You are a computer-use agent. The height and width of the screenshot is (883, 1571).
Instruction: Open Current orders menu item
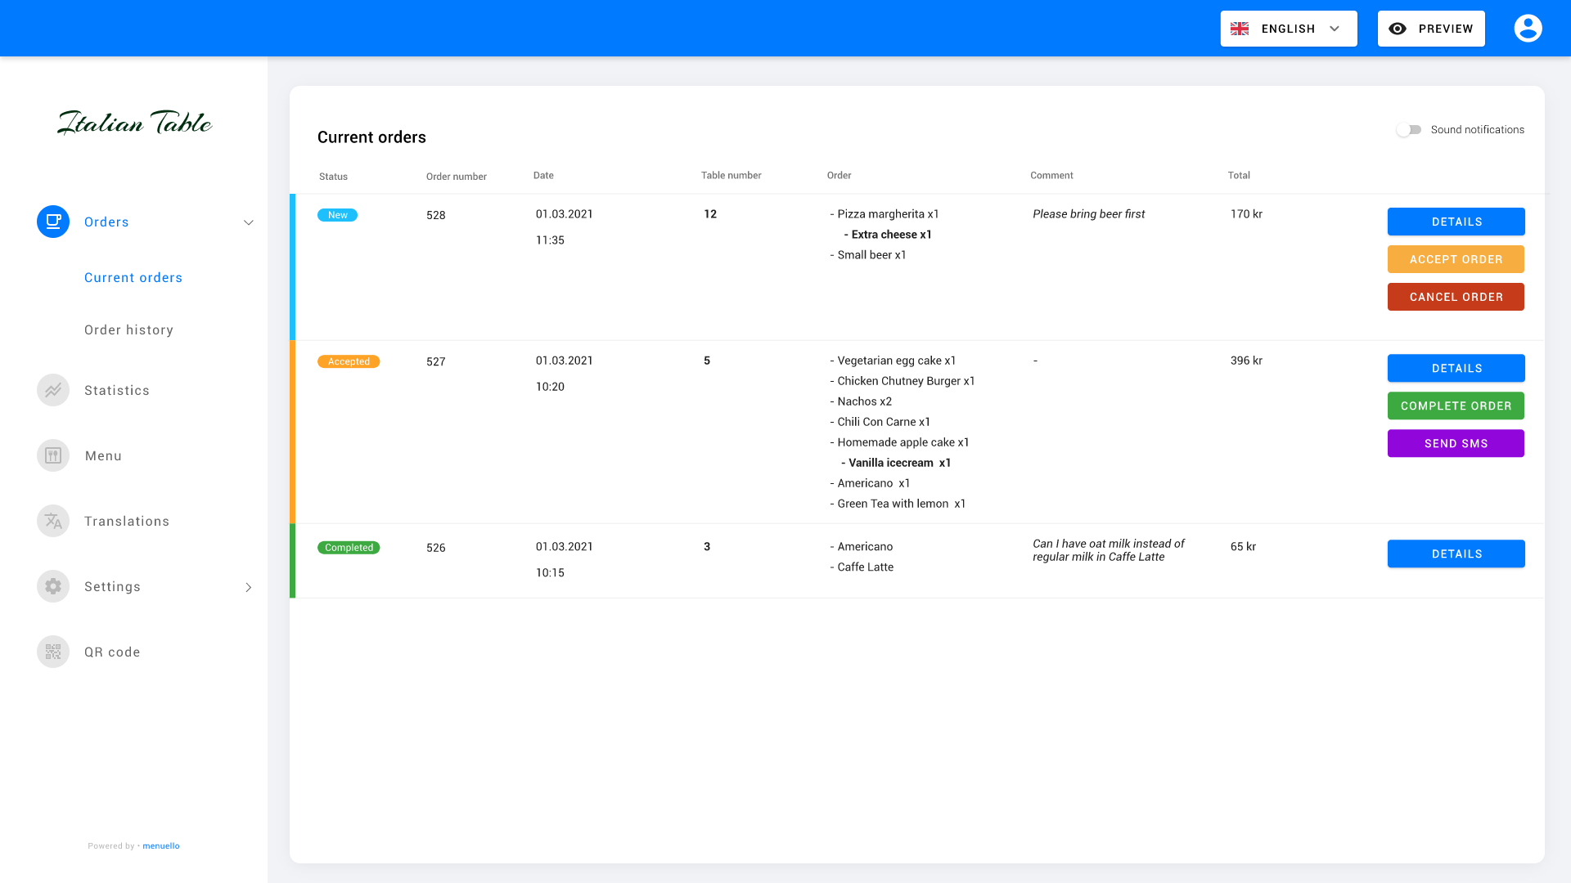pyautogui.click(x=133, y=277)
